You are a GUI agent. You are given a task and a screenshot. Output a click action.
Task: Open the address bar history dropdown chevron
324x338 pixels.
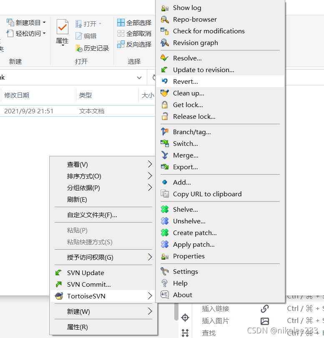[x=139, y=78]
